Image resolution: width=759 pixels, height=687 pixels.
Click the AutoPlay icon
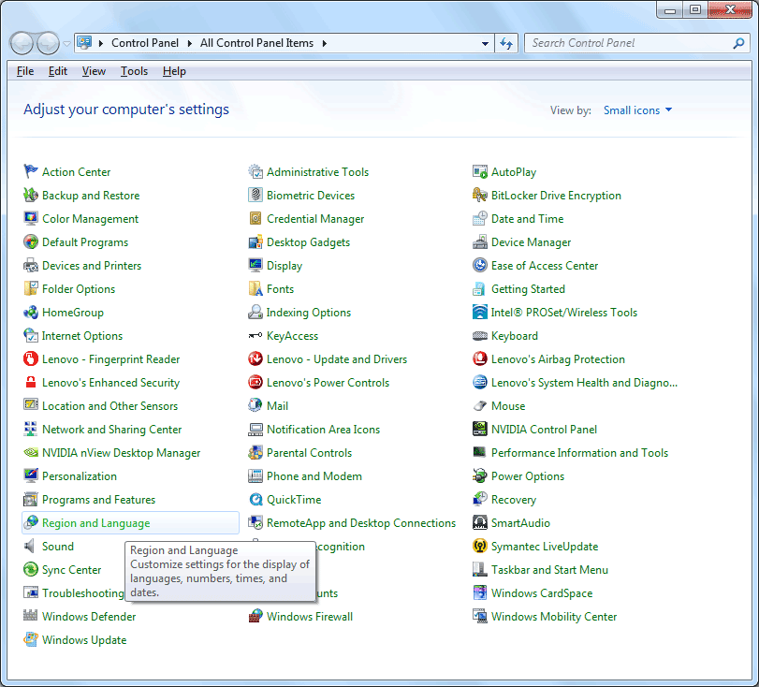[480, 171]
